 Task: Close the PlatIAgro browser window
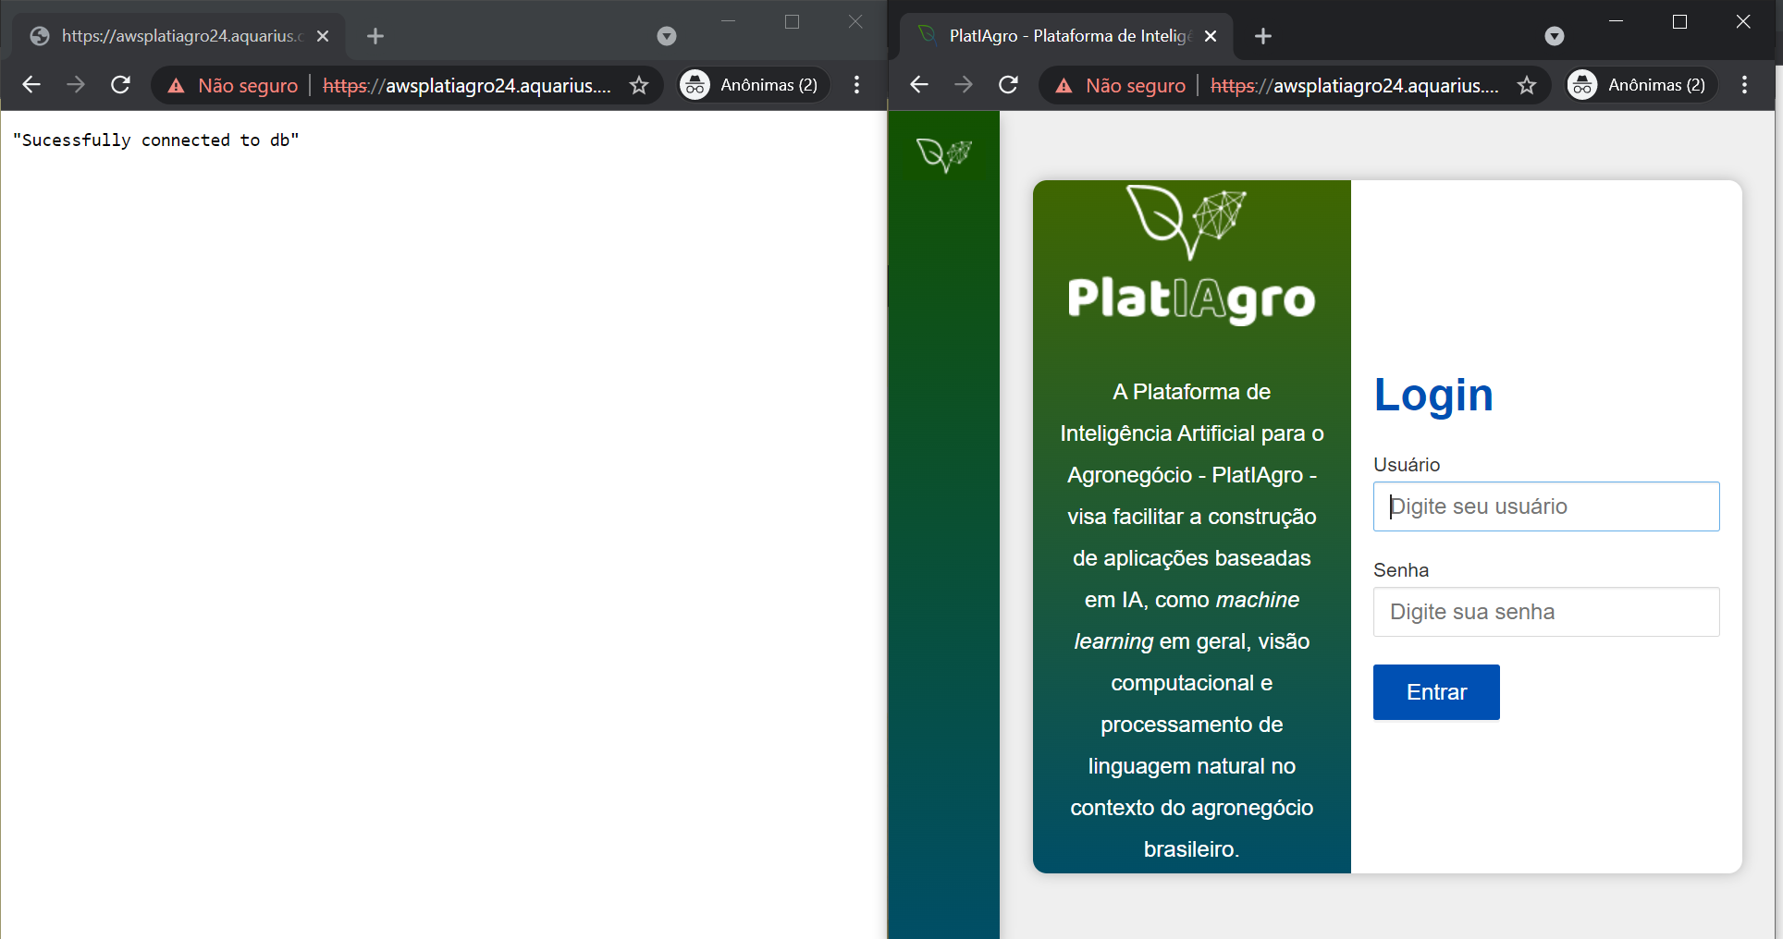tap(1743, 21)
